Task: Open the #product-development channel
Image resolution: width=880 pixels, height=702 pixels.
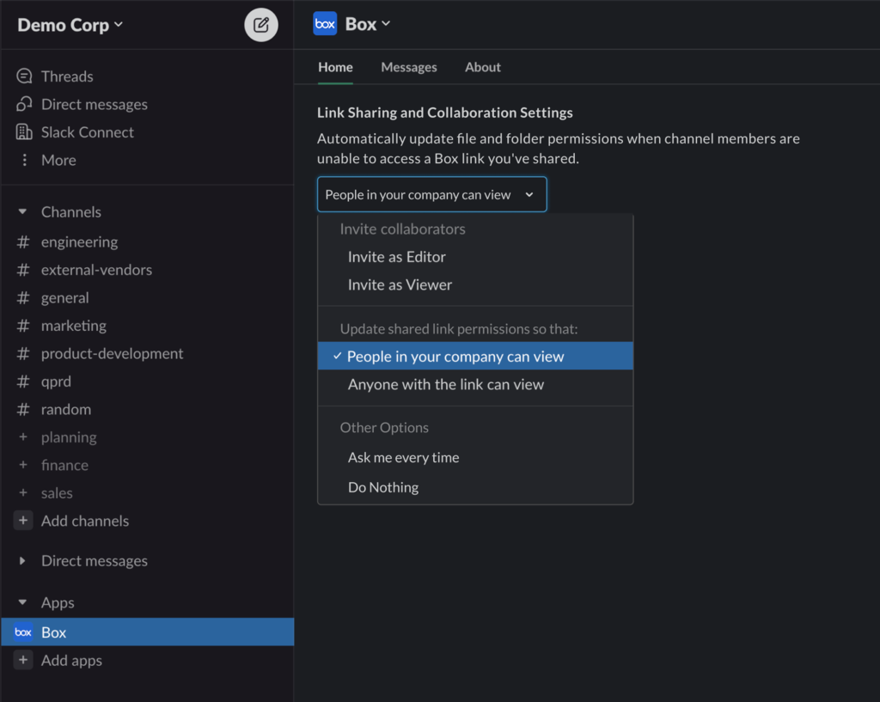Action: click(112, 354)
